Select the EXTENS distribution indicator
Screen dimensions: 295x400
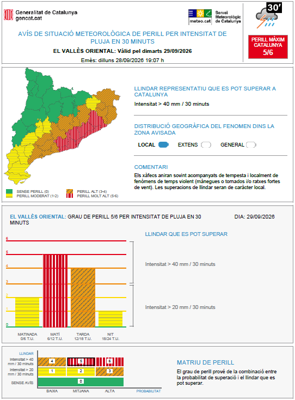click(x=206, y=144)
